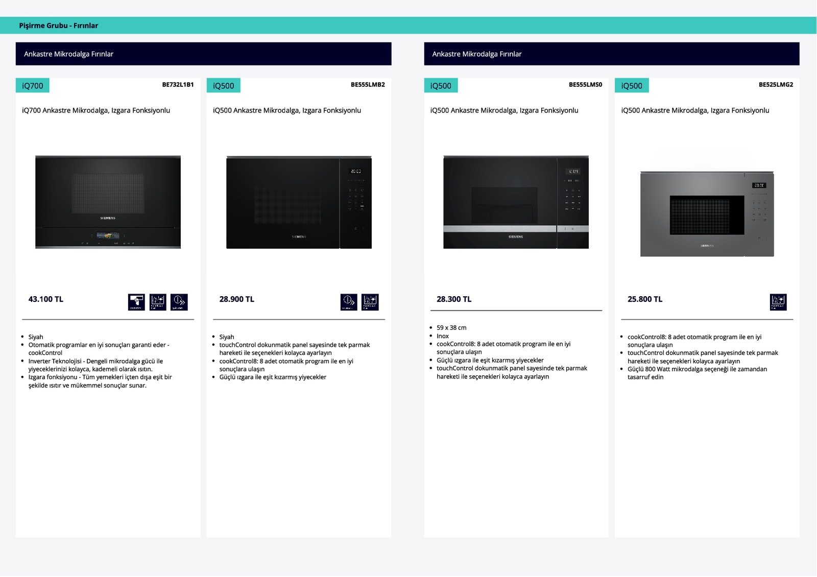
Task: Select model code BE525LMG2
Action: [x=776, y=85]
